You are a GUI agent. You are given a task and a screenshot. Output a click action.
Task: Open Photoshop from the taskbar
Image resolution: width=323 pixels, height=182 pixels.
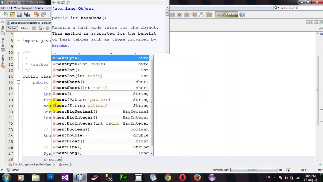pos(50,177)
